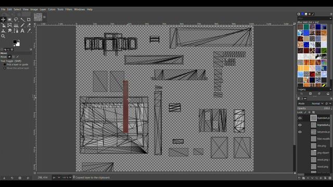Select the png-clipart layer

coord(320,153)
